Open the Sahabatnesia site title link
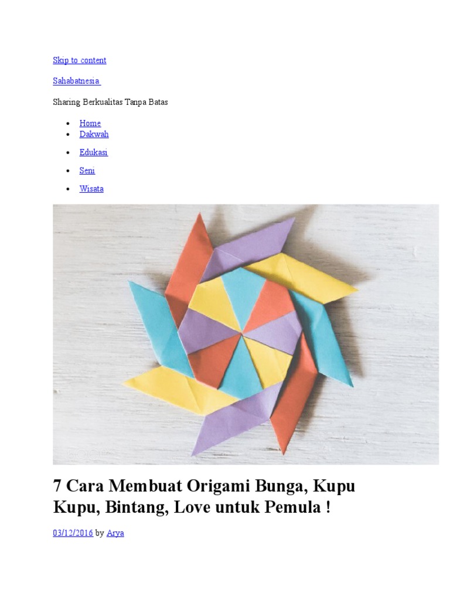The height and width of the screenshot is (600, 450). (77, 81)
